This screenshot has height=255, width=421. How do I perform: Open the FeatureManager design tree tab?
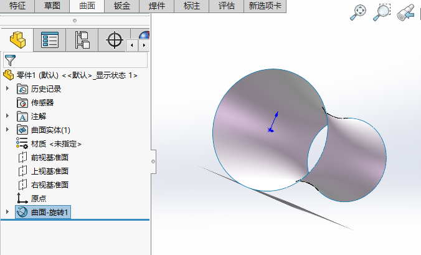click(x=17, y=40)
